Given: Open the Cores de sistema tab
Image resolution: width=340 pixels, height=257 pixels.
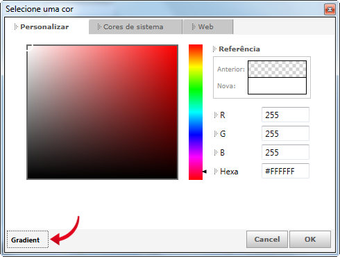Looking at the screenshot, I should (x=135, y=27).
